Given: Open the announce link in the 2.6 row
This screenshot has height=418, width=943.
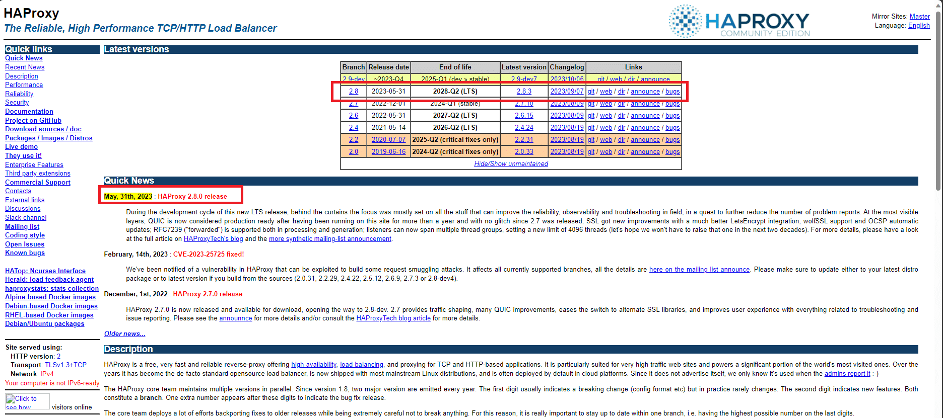Looking at the screenshot, I should pyautogui.click(x=645, y=115).
